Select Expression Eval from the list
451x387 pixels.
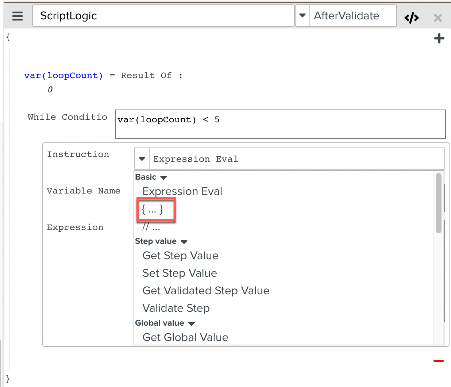pos(182,191)
